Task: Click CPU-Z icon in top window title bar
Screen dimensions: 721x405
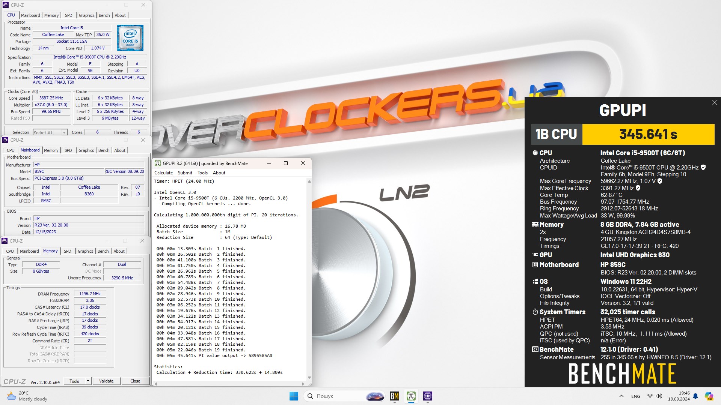Action: (x=6, y=5)
